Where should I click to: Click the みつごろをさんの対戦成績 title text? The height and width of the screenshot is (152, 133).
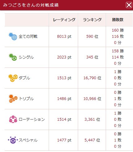31,5
